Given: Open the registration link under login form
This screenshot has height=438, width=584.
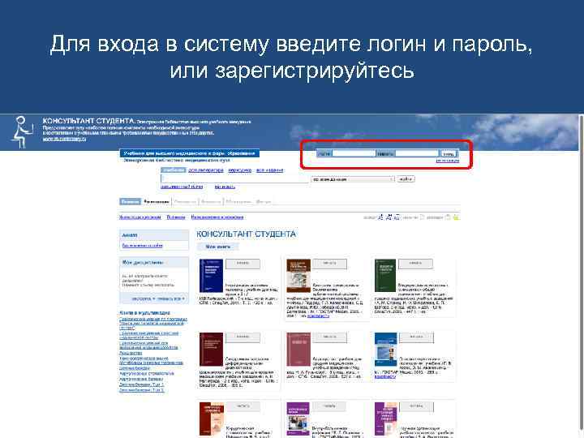Looking at the screenshot, I should (447, 161).
